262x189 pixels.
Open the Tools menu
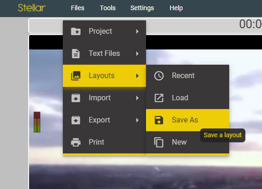tap(108, 8)
